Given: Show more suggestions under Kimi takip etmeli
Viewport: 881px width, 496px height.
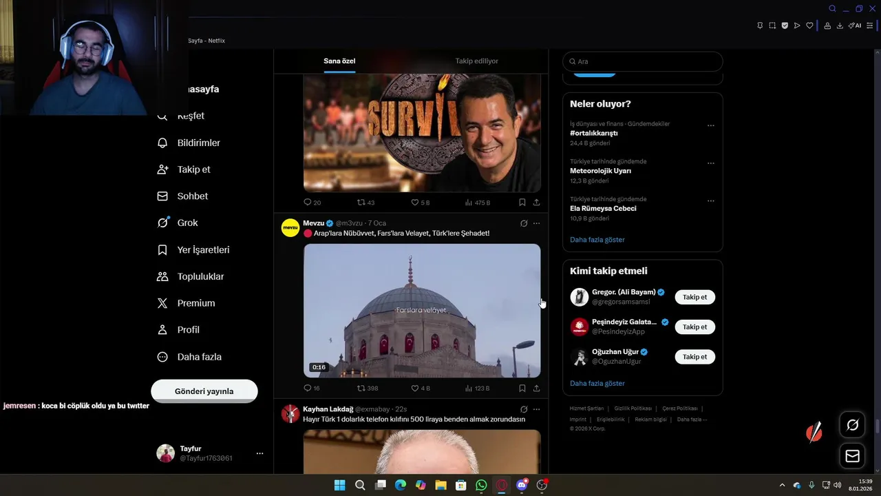Looking at the screenshot, I should click(x=597, y=383).
